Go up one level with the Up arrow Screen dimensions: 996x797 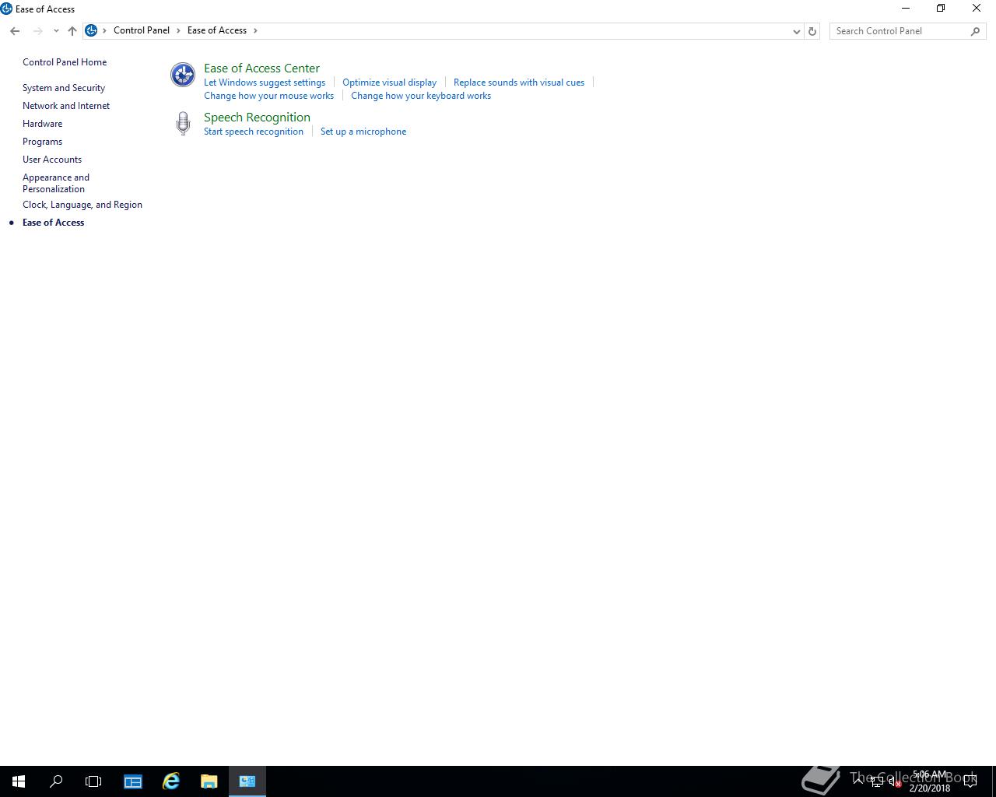coord(72,31)
